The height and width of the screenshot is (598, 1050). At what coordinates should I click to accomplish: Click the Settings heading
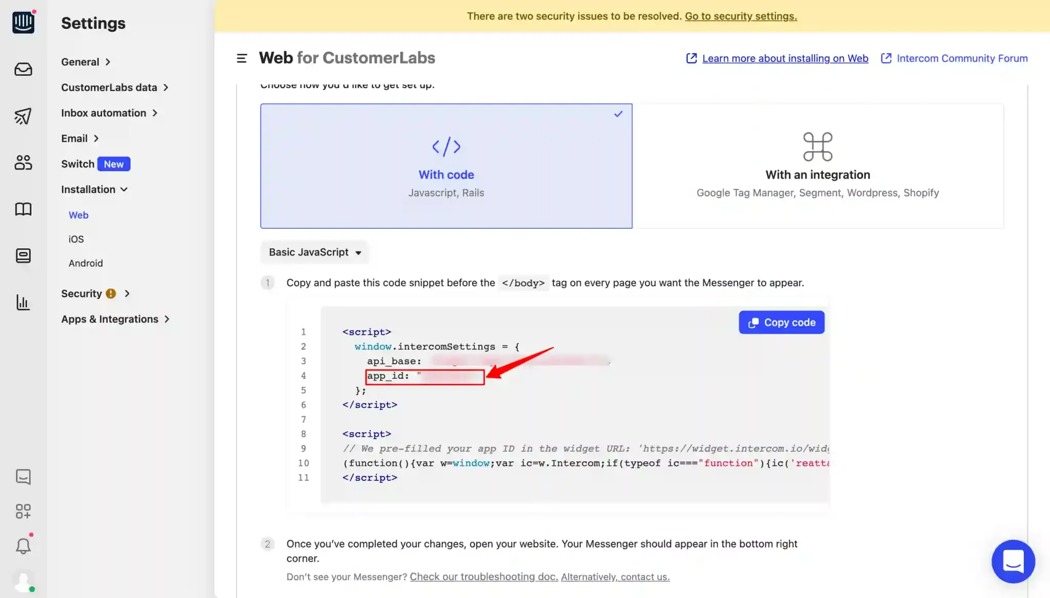point(93,23)
